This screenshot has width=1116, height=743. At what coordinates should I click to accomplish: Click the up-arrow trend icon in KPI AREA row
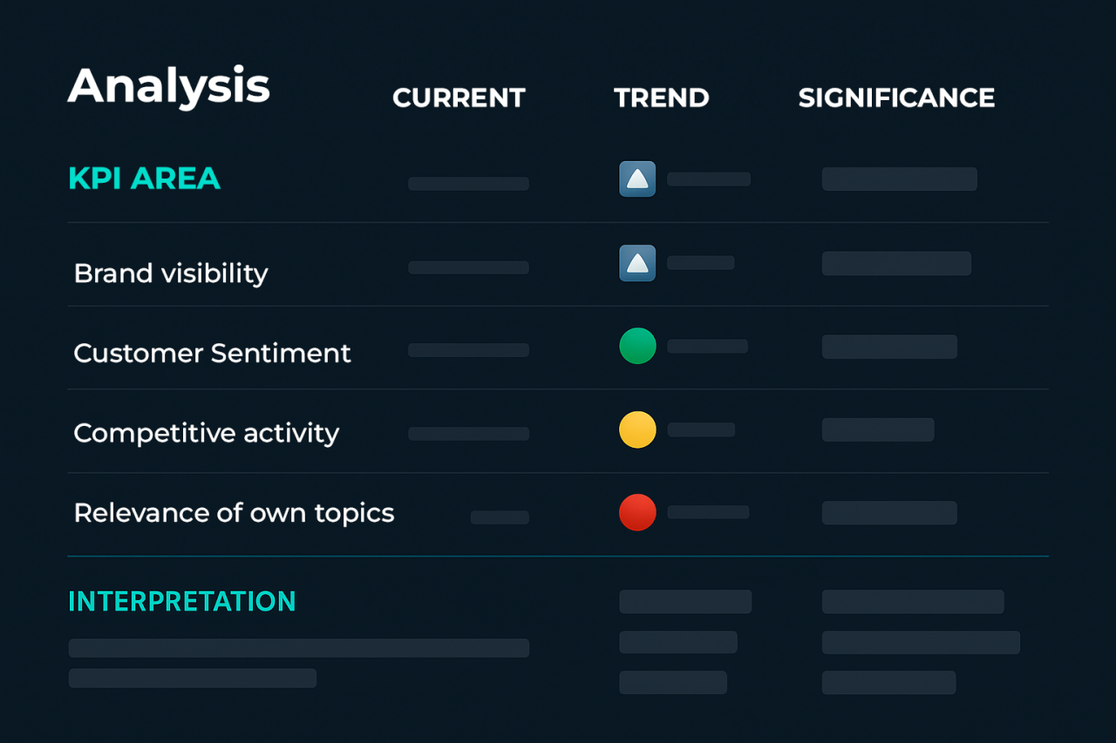click(637, 179)
